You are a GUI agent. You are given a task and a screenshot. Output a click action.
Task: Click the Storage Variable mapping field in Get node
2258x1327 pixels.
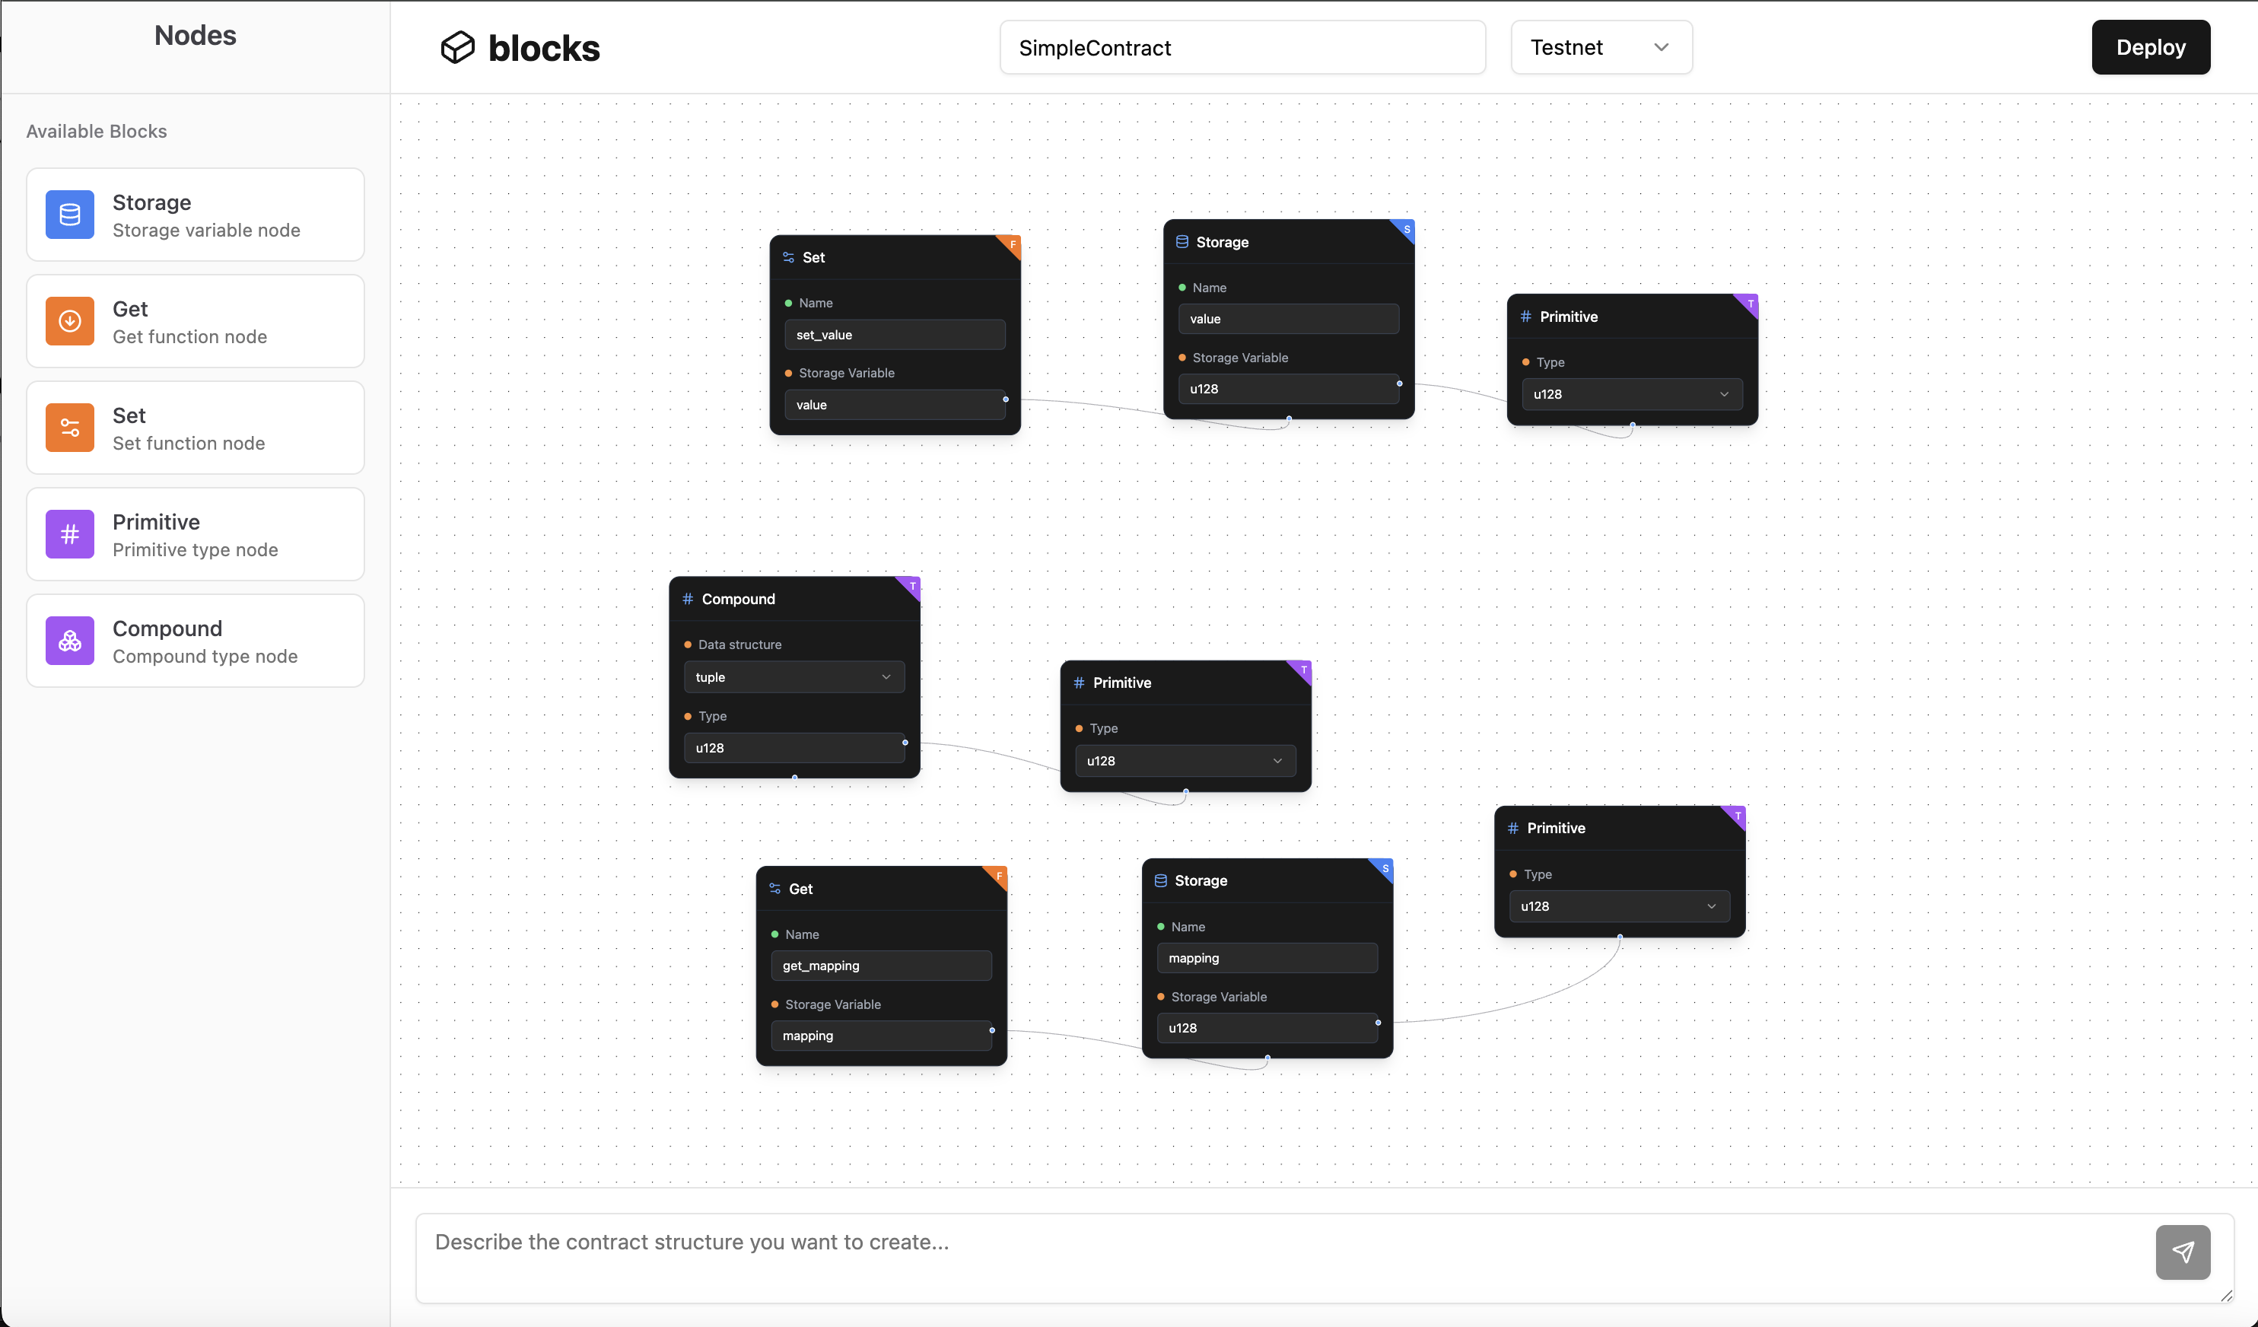[881, 1036]
